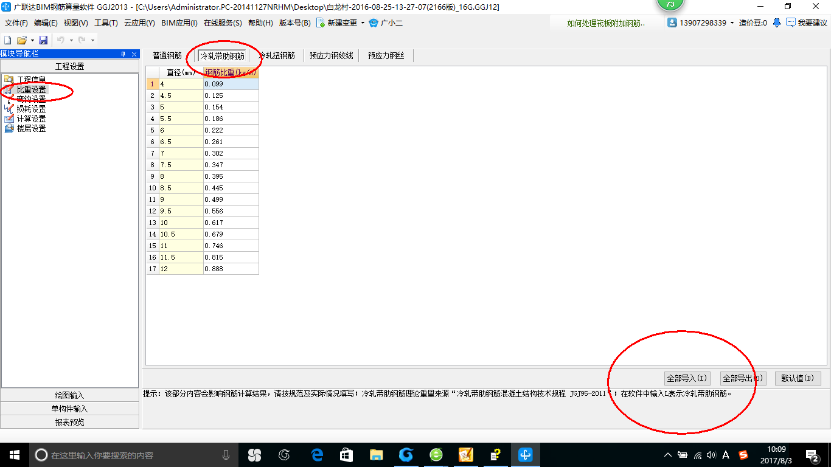Open the 视图(V) menu
Image resolution: width=831 pixels, height=467 pixels.
pyautogui.click(x=75, y=23)
